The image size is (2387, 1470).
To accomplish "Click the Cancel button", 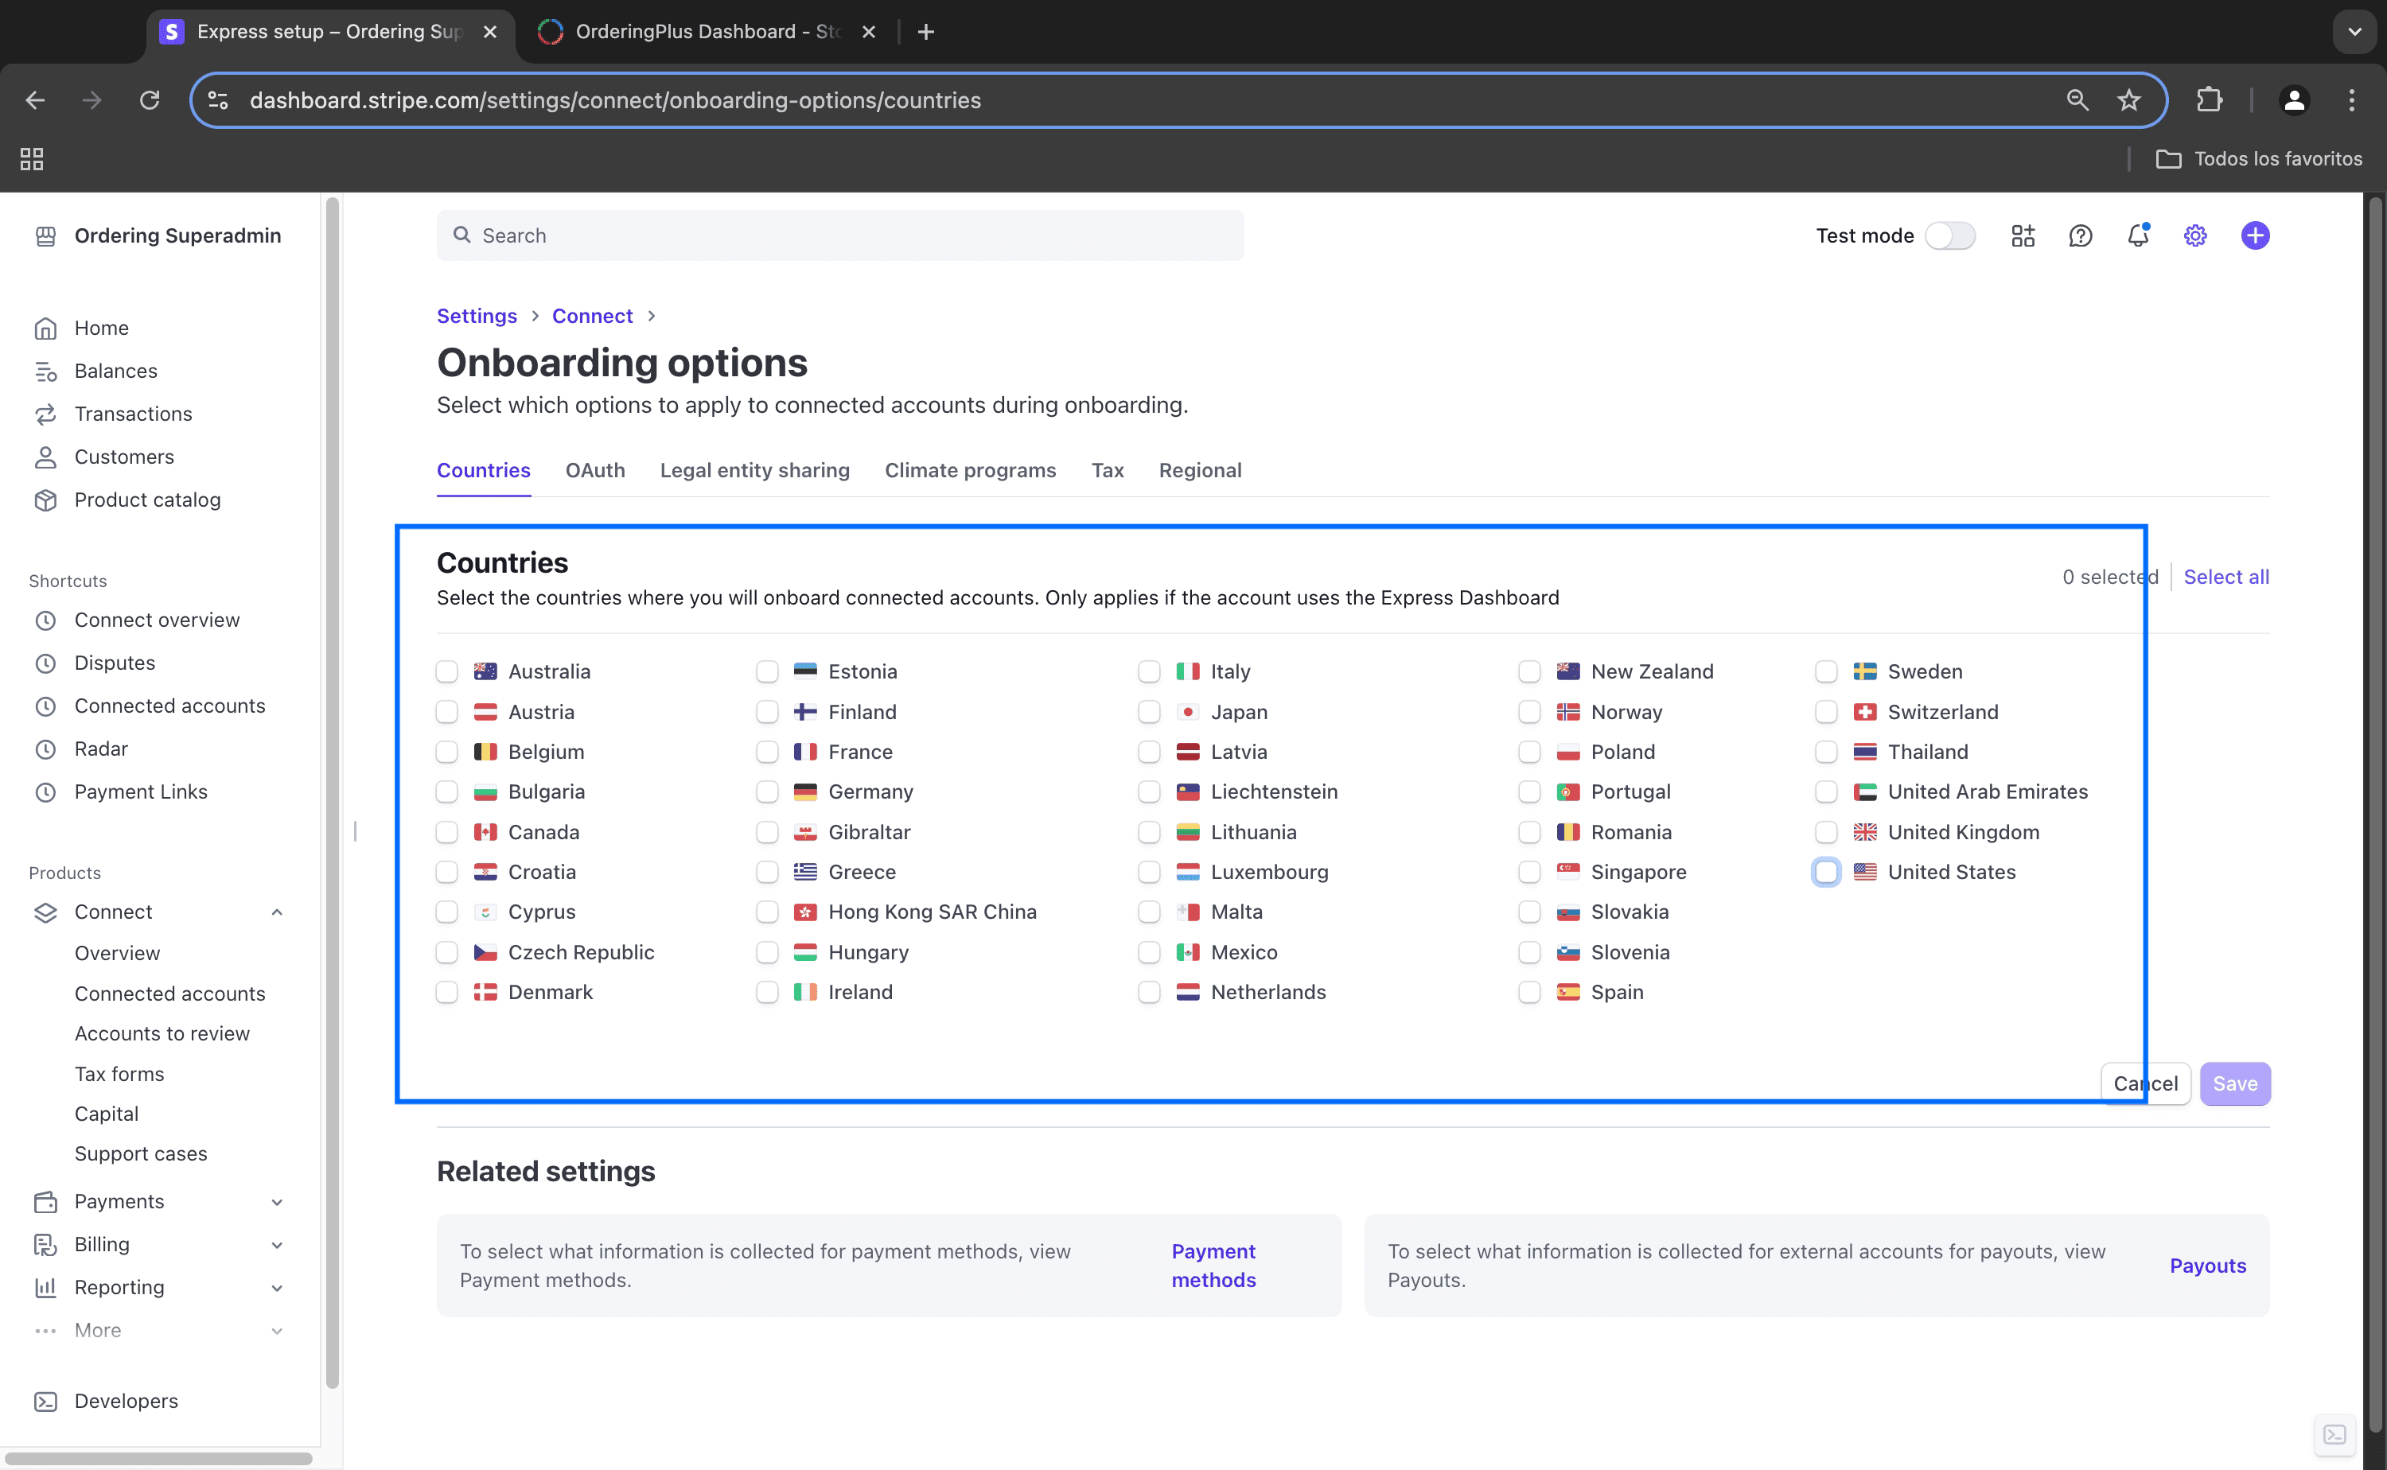I will coord(2145,1083).
